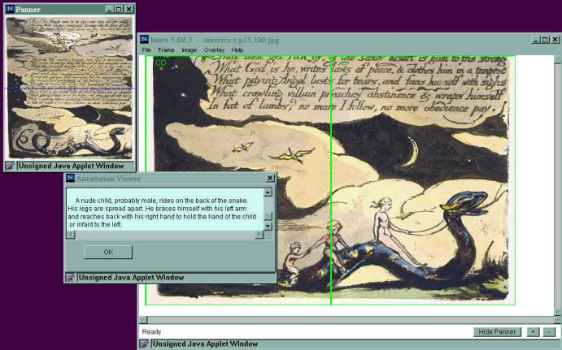Close the Inote window
This screenshot has height=350, width=562.
pyautogui.click(x=555, y=40)
